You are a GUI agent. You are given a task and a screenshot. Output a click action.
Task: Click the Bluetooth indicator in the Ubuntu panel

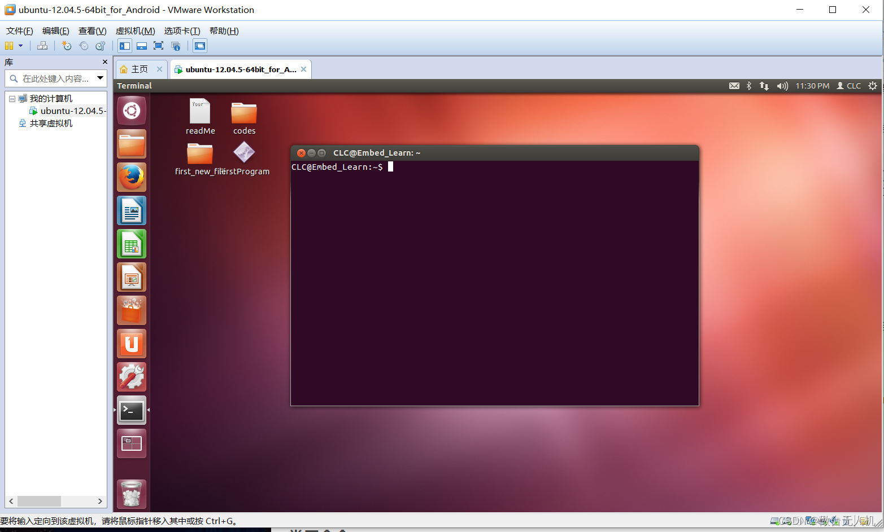(x=749, y=86)
